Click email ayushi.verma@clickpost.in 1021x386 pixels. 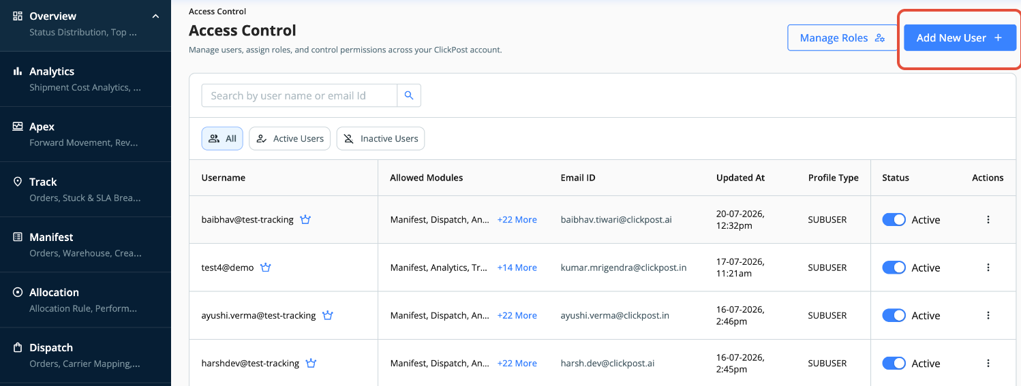(615, 315)
